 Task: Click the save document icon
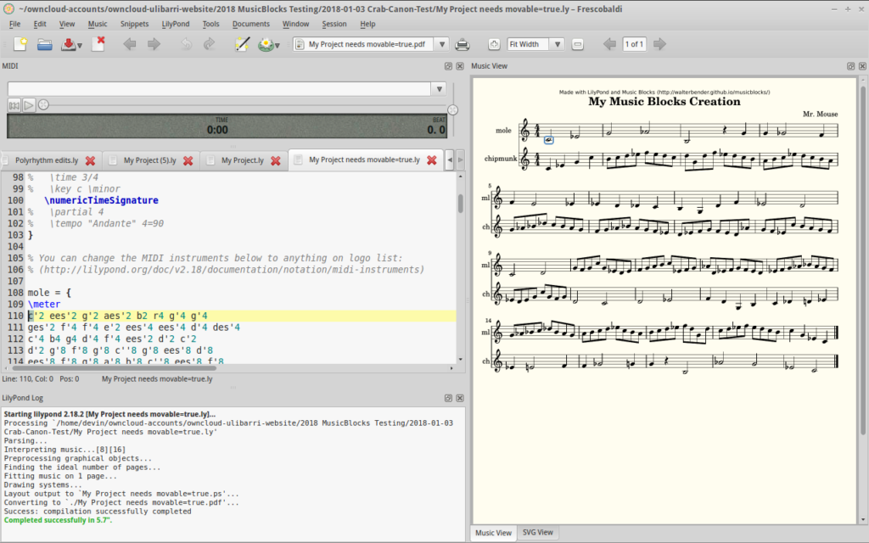pos(68,44)
